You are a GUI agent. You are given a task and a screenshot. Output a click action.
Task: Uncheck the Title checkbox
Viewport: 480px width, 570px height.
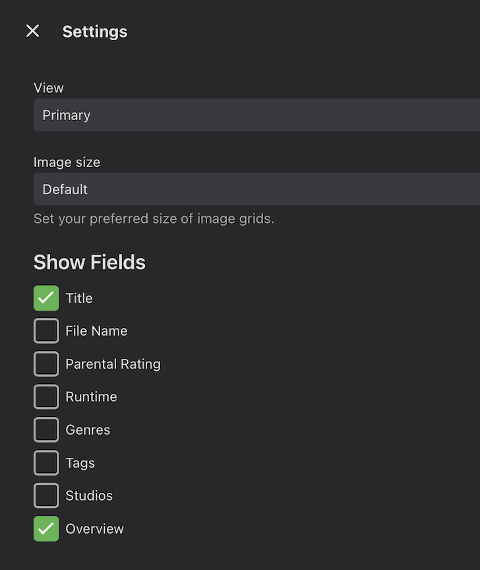pos(46,298)
